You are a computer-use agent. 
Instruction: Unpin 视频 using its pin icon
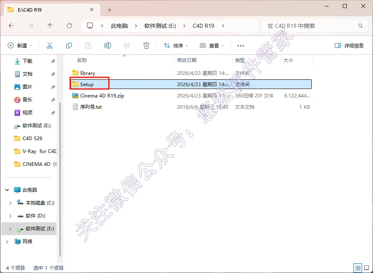click(x=53, y=113)
